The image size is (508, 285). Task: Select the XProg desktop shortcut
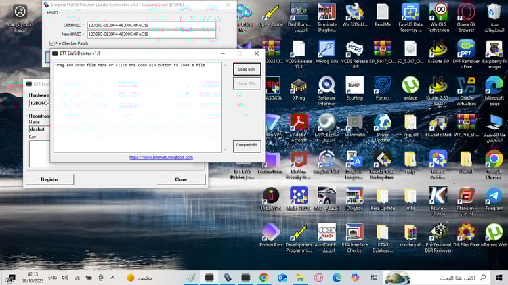tap(299, 89)
